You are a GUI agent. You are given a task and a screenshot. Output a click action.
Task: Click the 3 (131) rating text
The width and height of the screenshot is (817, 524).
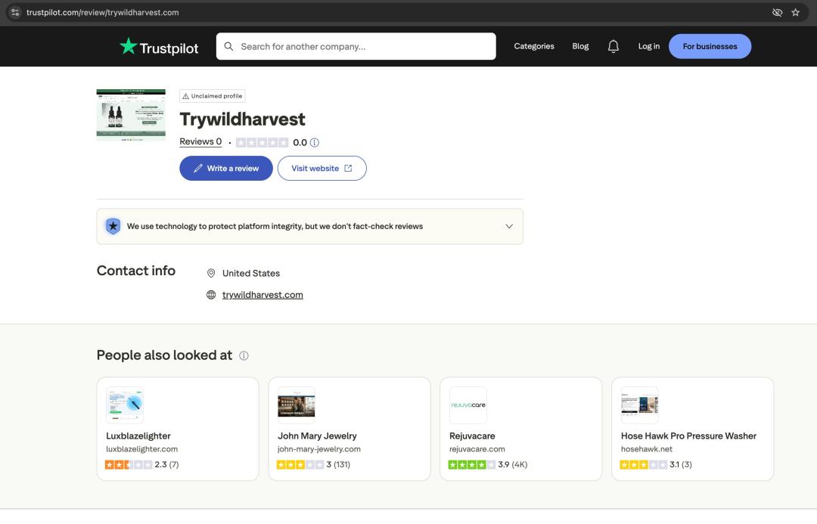click(x=338, y=464)
